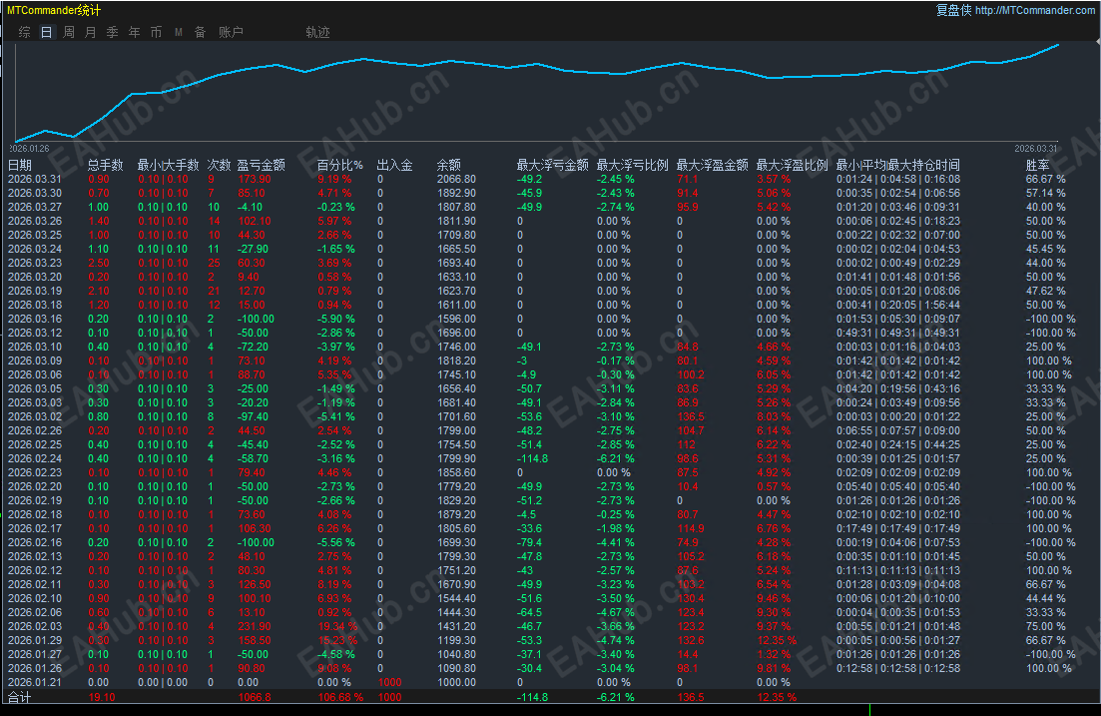Click the 日期 column header
Image resolution: width=1101 pixels, height=716 pixels.
tap(20, 165)
